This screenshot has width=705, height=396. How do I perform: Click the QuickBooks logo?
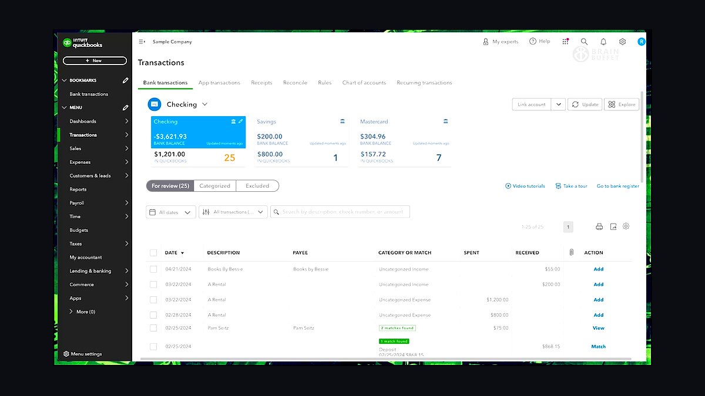[83, 42]
